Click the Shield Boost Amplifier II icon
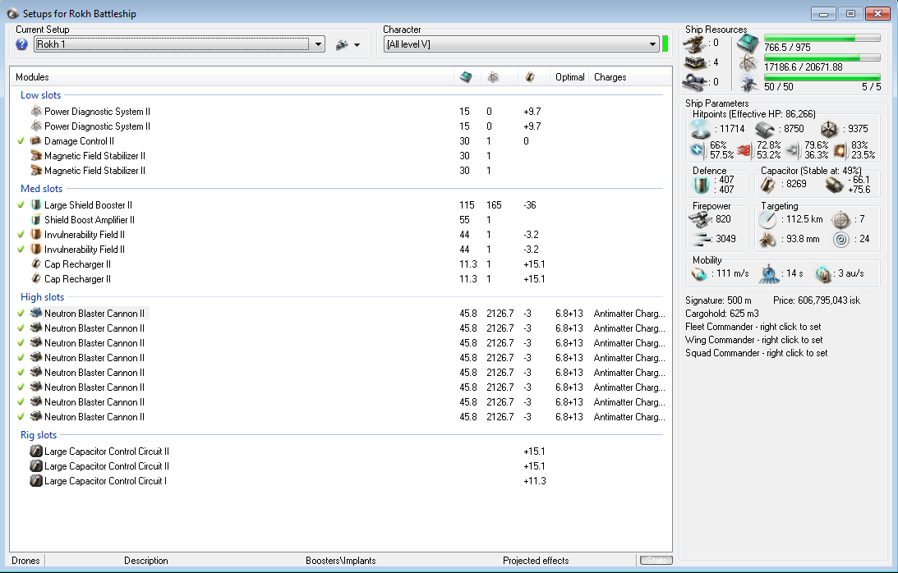Image resolution: width=898 pixels, height=573 pixels. coord(36,220)
